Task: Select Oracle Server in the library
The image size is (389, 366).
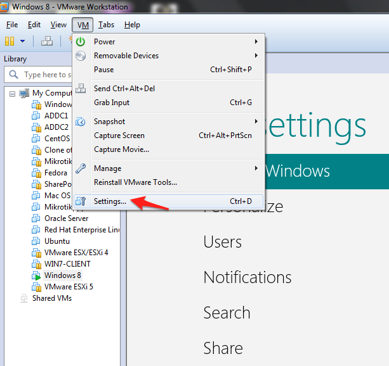Action: (x=66, y=218)
